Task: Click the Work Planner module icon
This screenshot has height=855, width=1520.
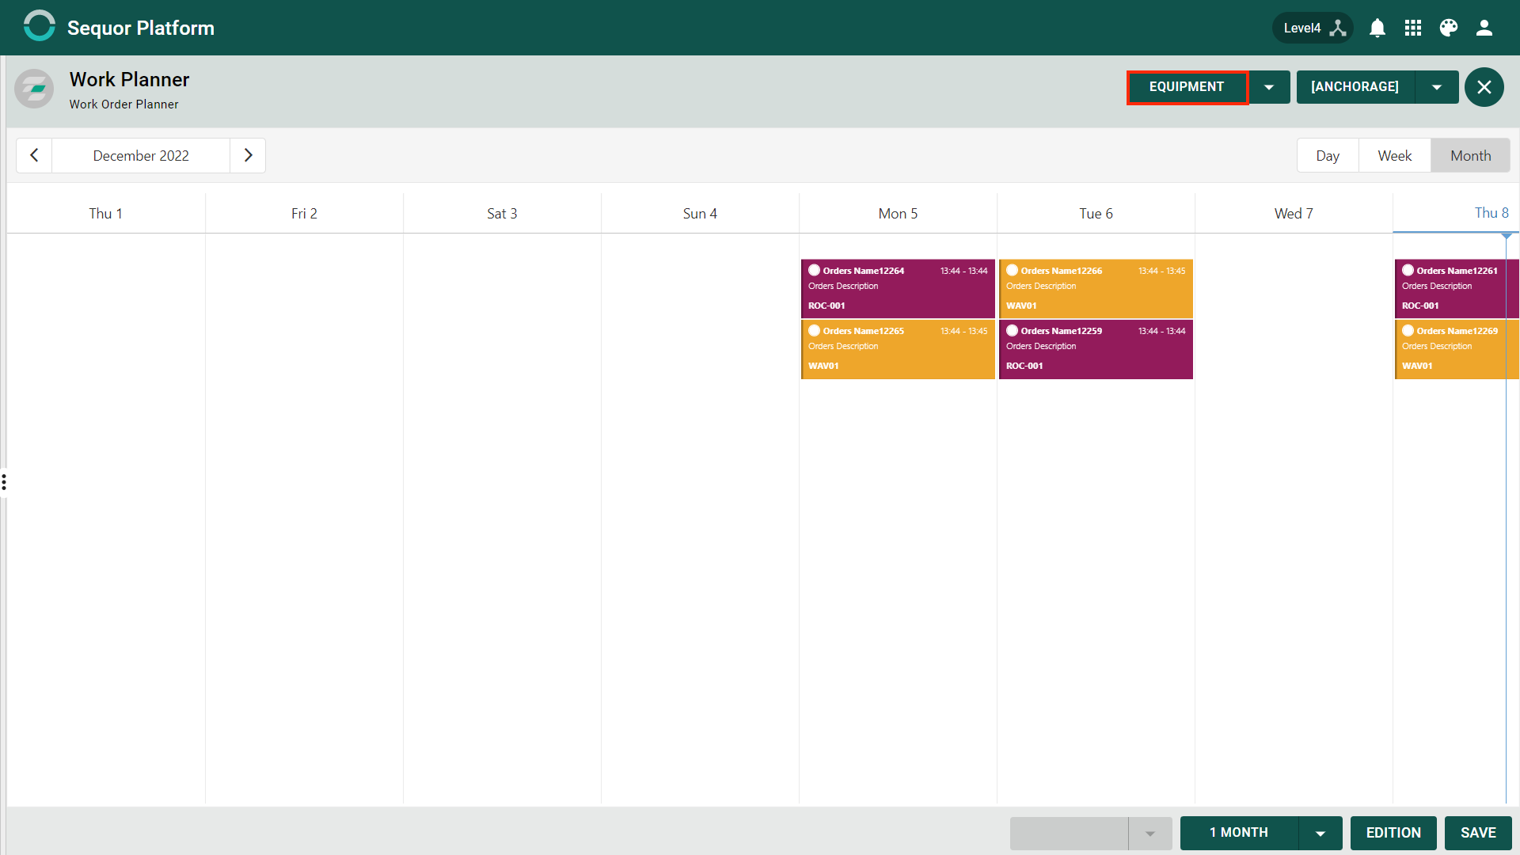Action: pyautogui.click(x=34, y=89)
